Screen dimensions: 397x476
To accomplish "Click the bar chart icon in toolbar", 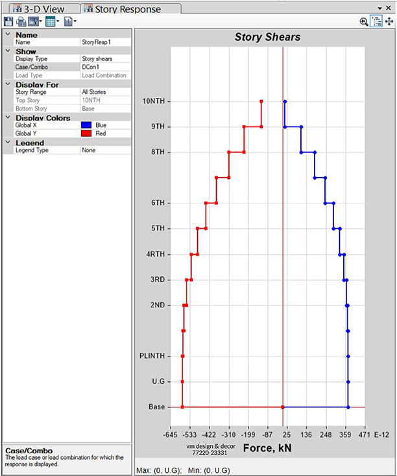I will pyautogui.click(x=68, y=21).
